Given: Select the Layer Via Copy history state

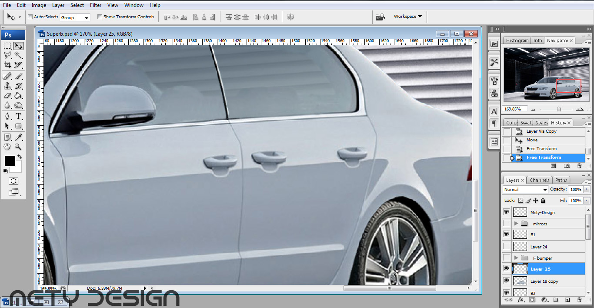Looking at the screenshot, I should [x=541, y=131].
